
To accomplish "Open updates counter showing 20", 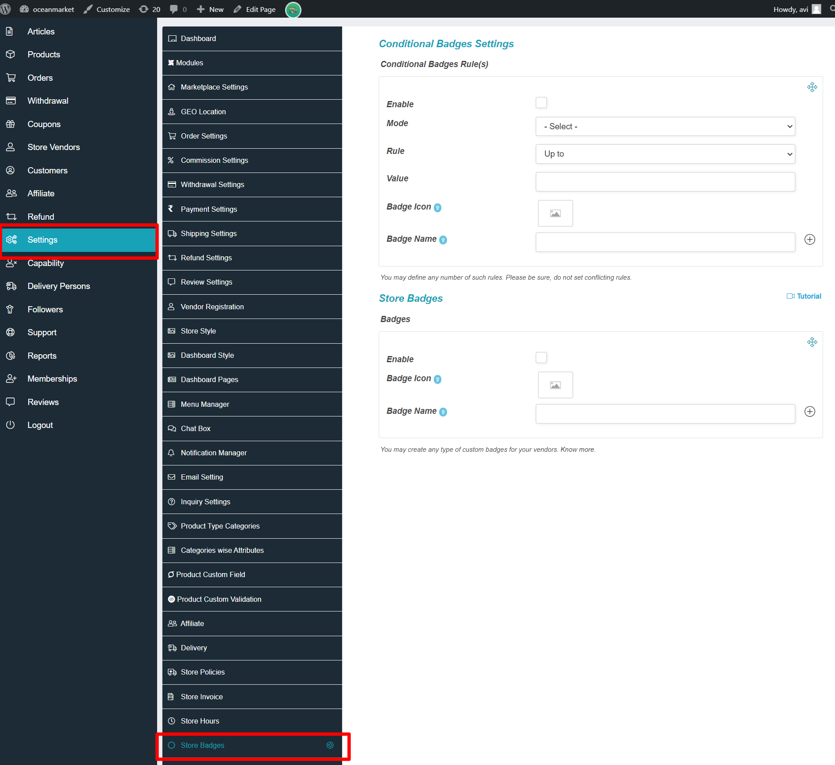I will point(150,9).
